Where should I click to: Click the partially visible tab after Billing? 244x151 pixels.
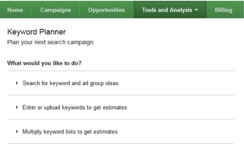(243, 9)
